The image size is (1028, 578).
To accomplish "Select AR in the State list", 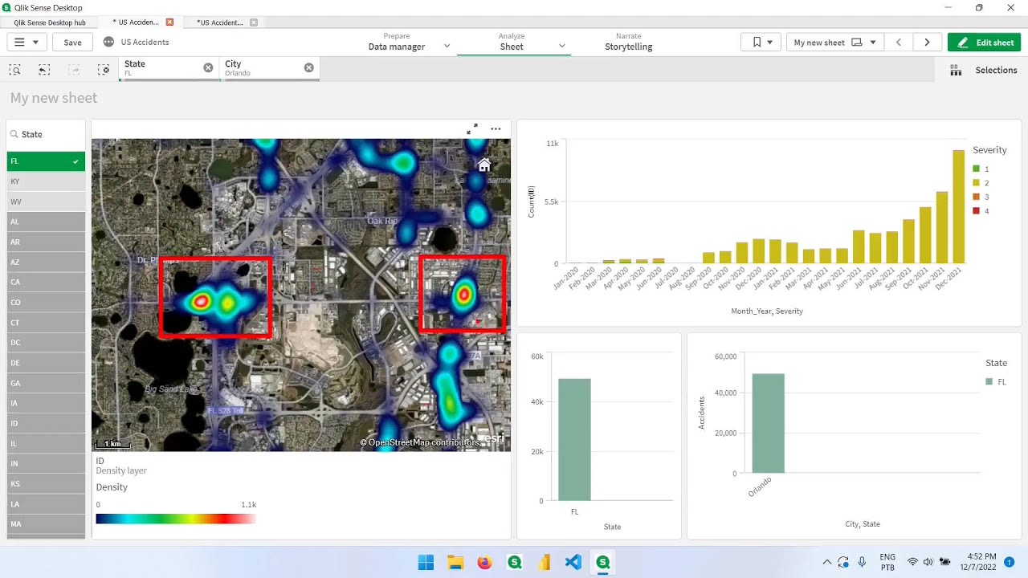I will (46, 242).
